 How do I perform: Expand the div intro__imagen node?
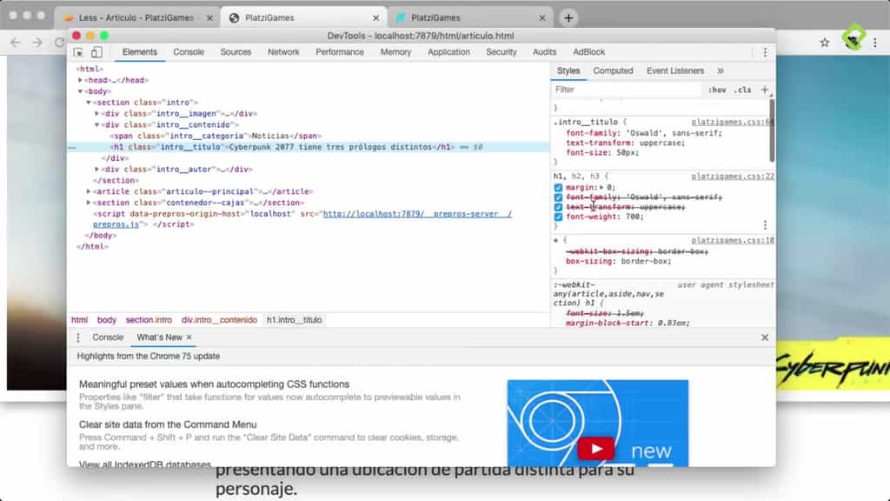pos(97,114)
